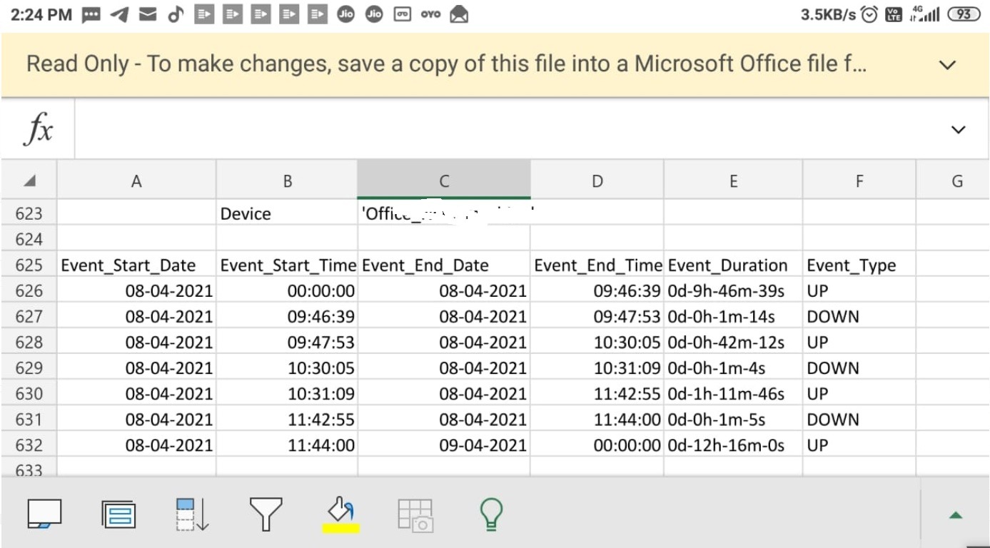
Task: Select the Event_End_Date header cell
Action: coord(444,265)
